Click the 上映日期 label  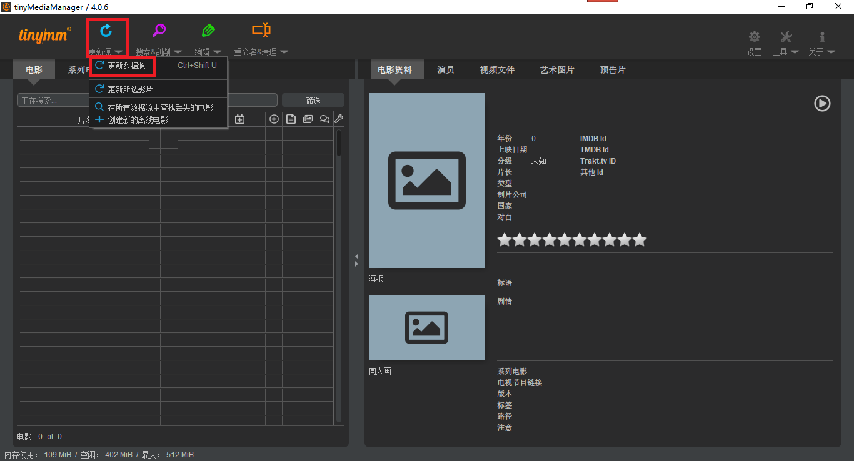512,150
